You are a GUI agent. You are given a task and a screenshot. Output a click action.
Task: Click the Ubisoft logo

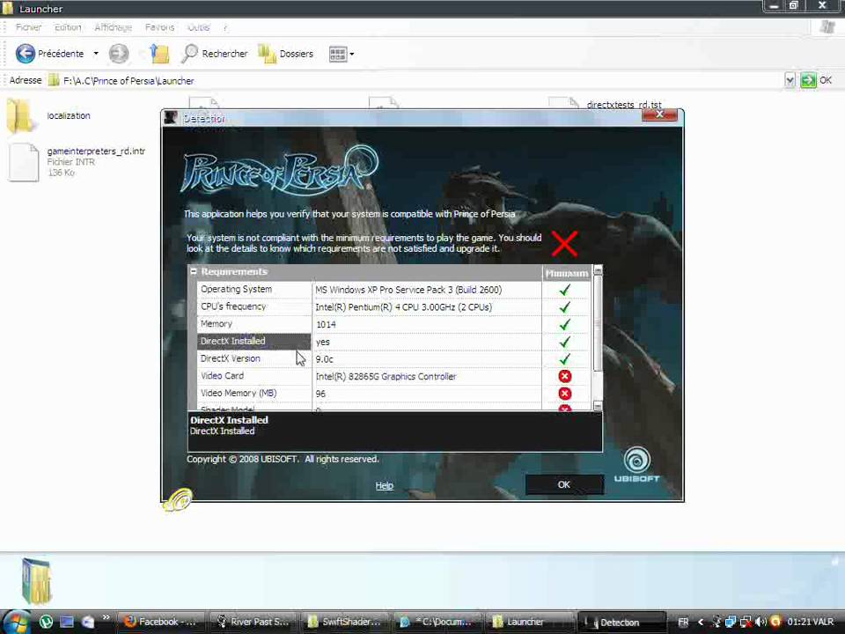pyautogui.click(x=637, y=465)
